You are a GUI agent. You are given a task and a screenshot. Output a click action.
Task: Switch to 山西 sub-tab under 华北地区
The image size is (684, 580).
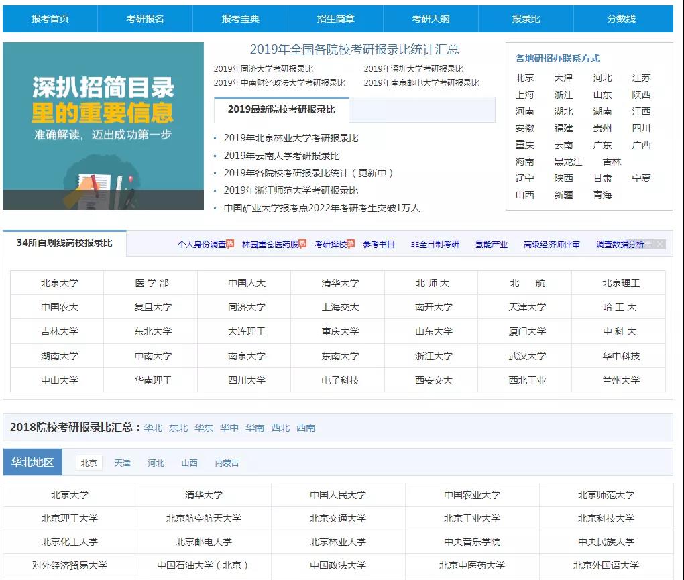tap(189, 463)
